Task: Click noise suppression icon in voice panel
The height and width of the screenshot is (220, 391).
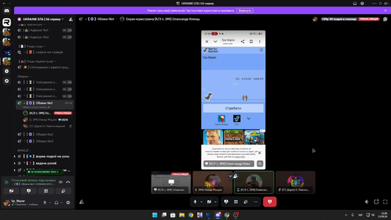Action: [60, 182]
